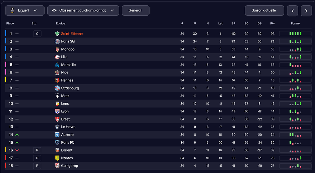Click Lorient's relegation "R" status badge
The image size is (315, 173).
pos(37,150)
